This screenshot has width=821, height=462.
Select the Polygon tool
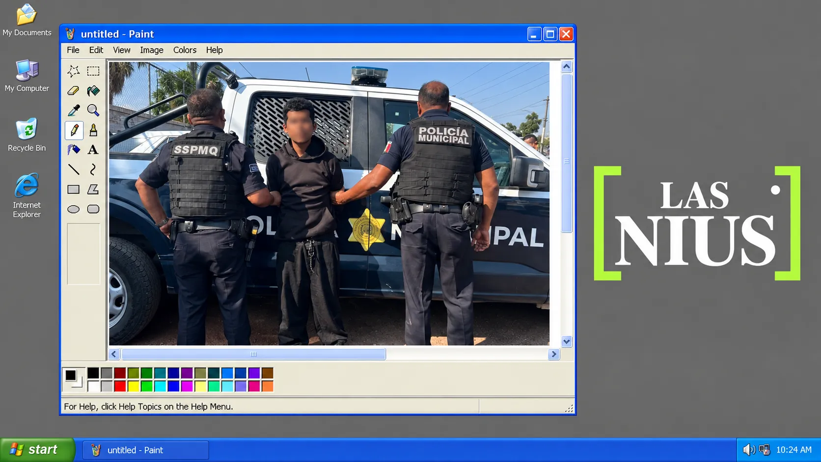(93, 189)
